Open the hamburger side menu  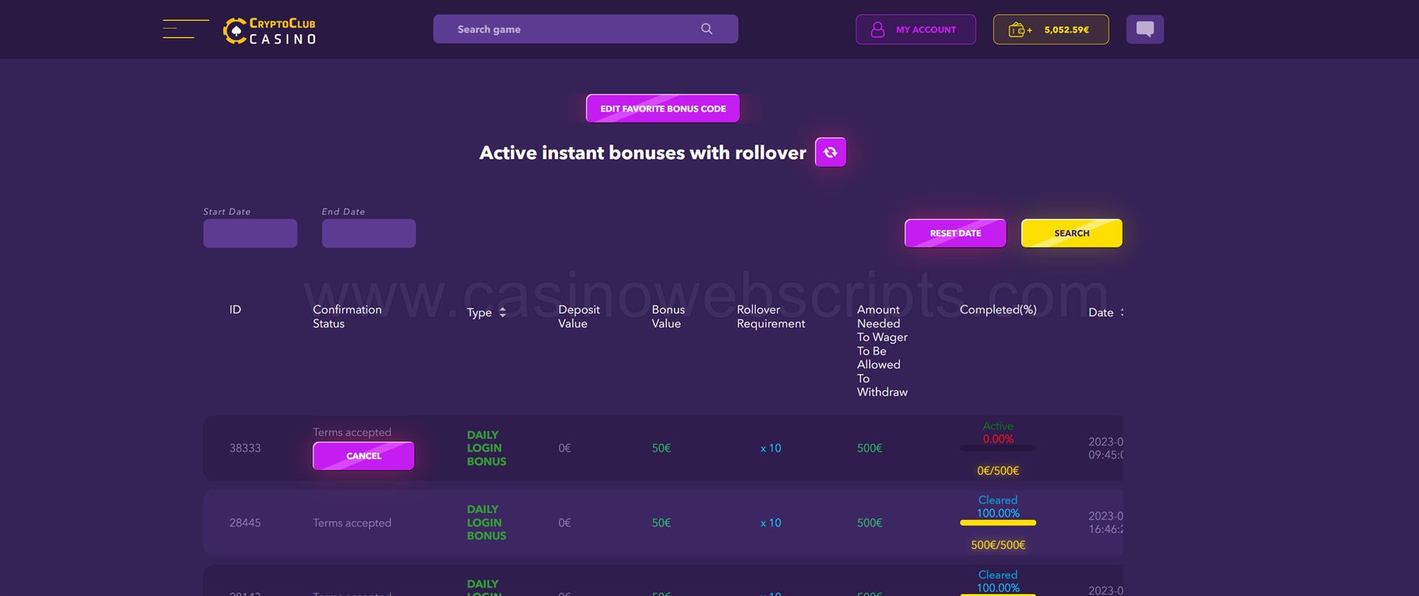(186, 29)
